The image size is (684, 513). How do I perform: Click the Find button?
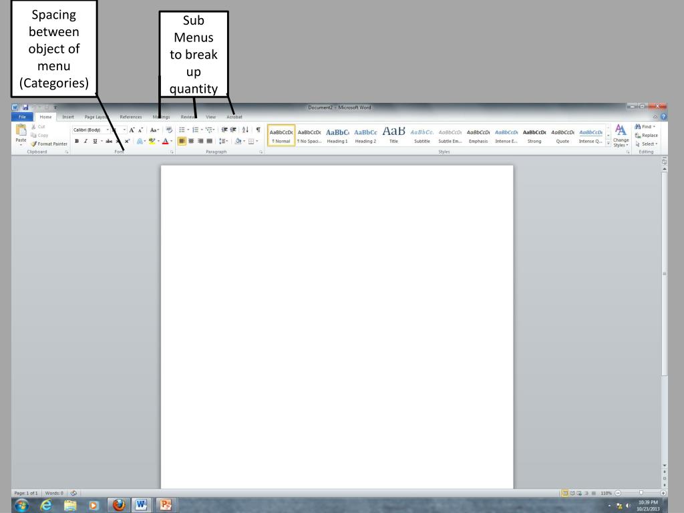(645, 126)
